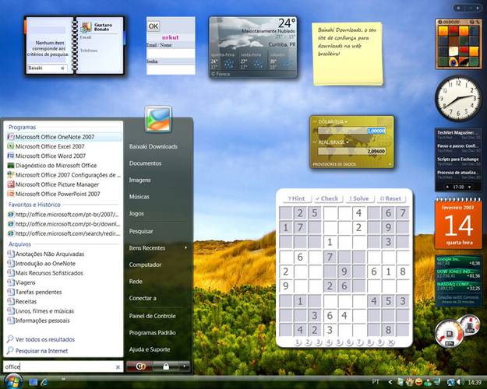Click the power sleep button in Start menu
Viewport: 487px width, 389px height.
pyautogui.click(x=139, y=366)
